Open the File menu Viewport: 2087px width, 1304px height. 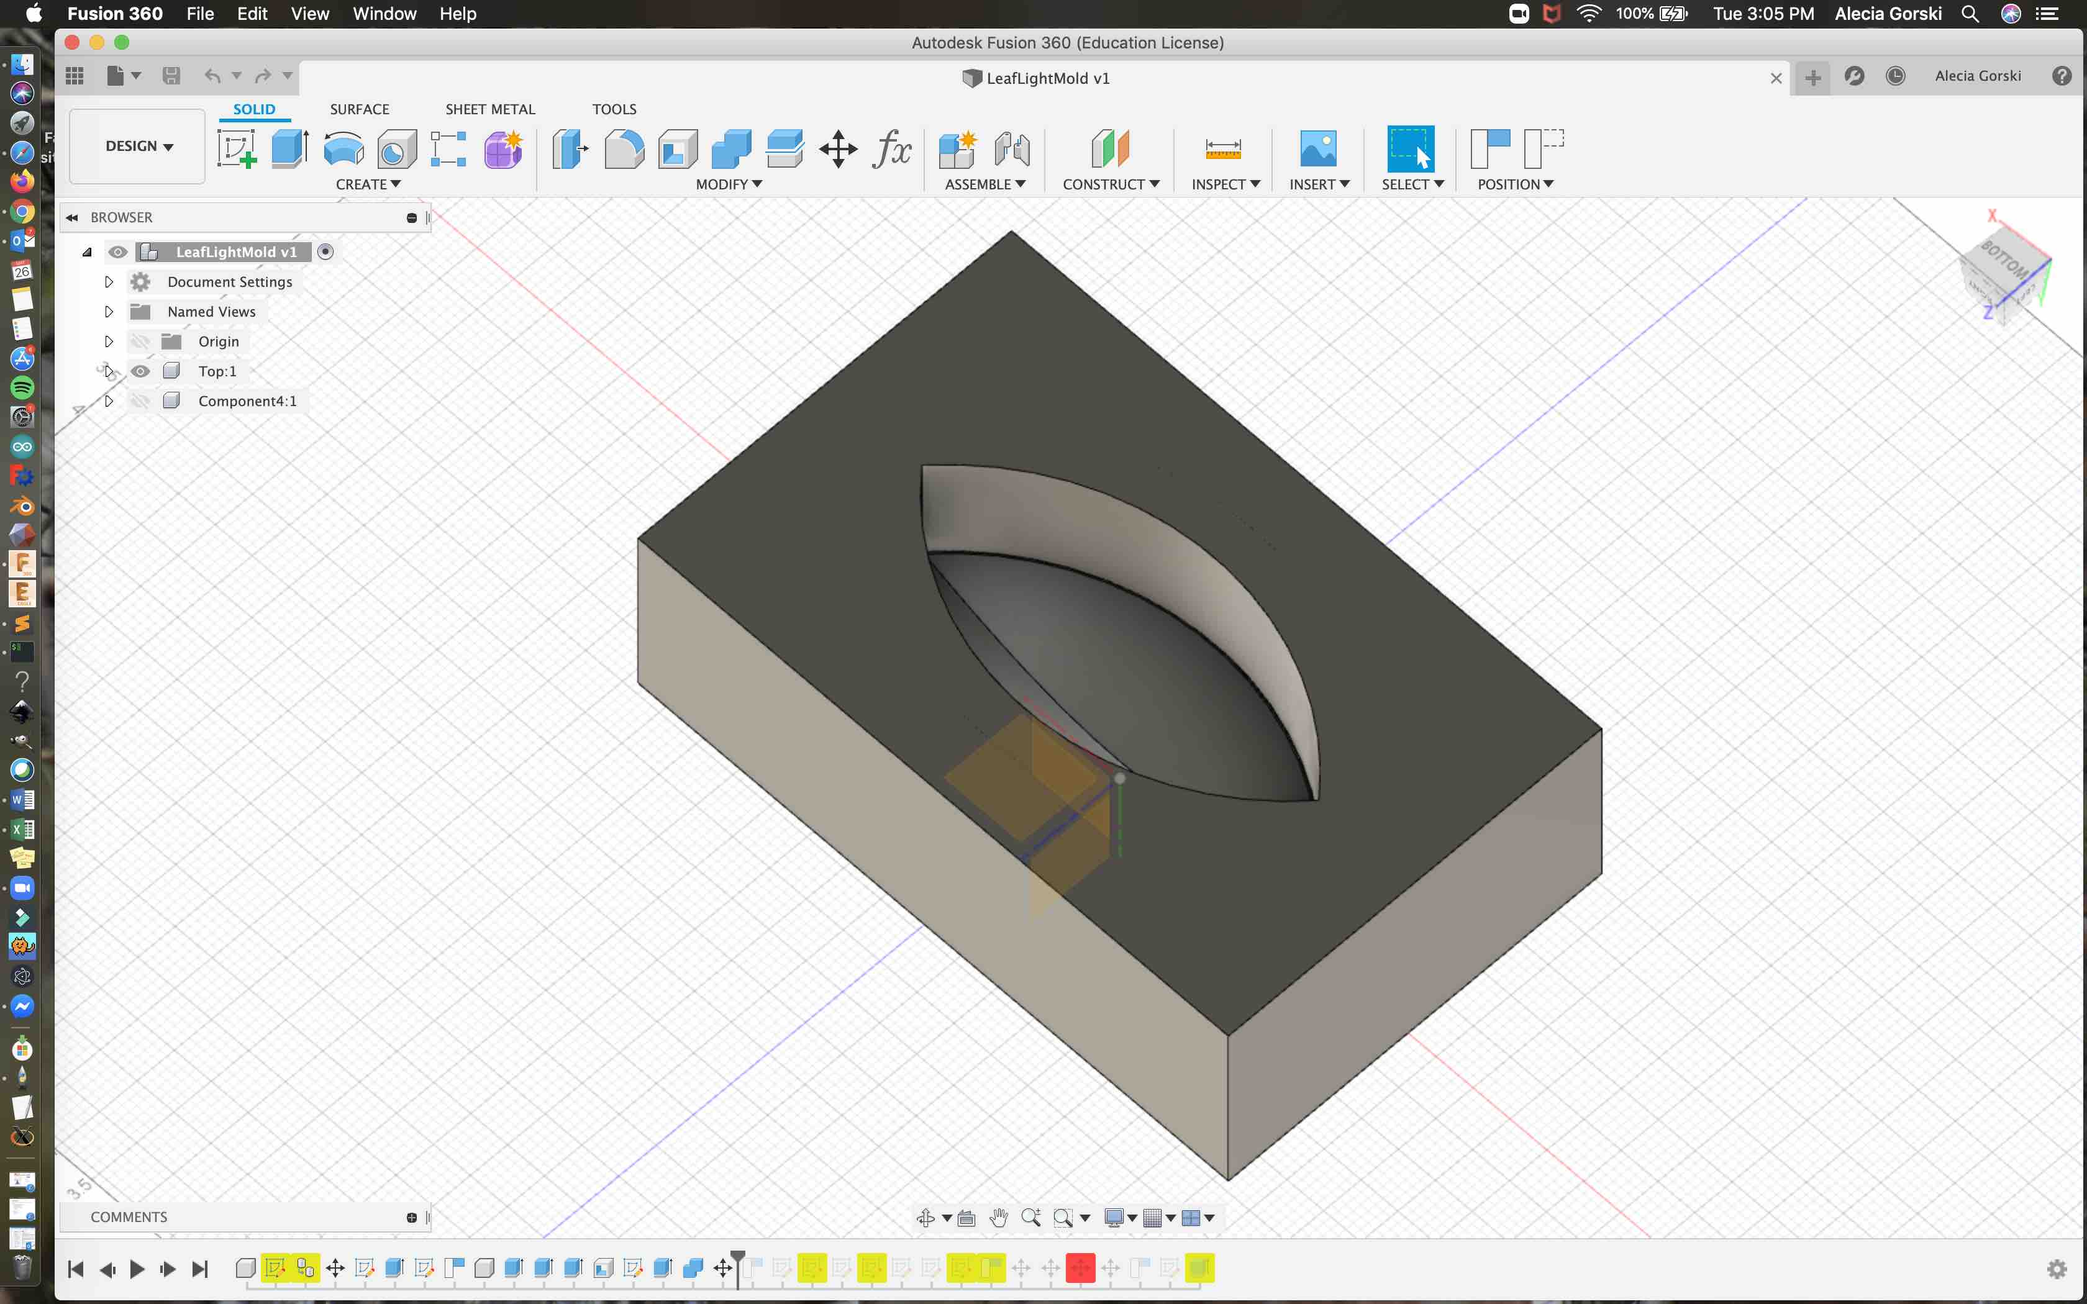coord(200,14)
